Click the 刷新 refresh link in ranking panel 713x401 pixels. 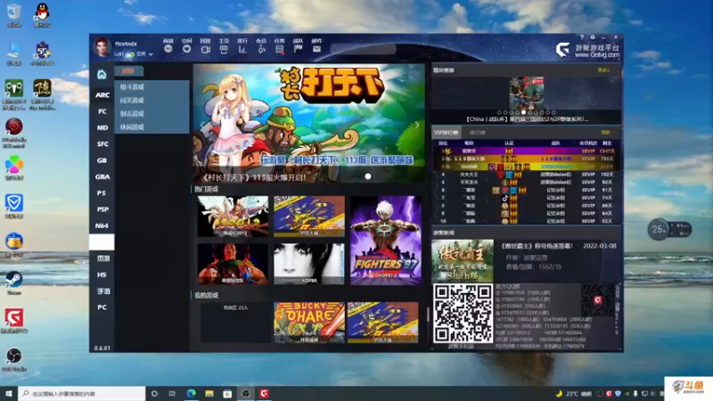click(605, 132)
